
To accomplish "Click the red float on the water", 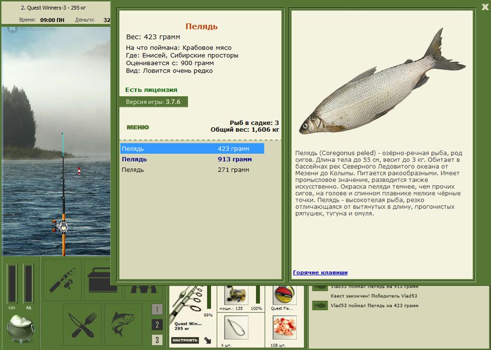I will click(x=79, y=171).
